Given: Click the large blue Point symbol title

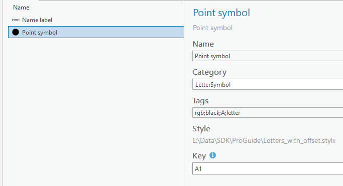Looking at the screenshot, I should click(221, 13).
